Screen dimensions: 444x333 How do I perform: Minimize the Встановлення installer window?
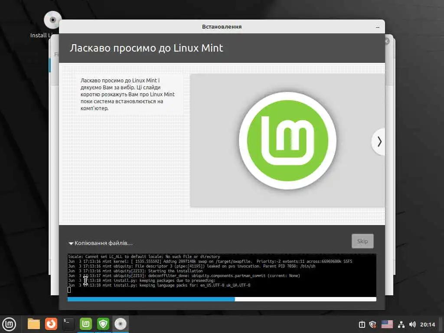pyautogui.click(x=378, y=27)
